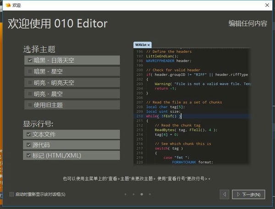Jump to the second page indicator dot
The image size is (275, 209).
(134, 194)
